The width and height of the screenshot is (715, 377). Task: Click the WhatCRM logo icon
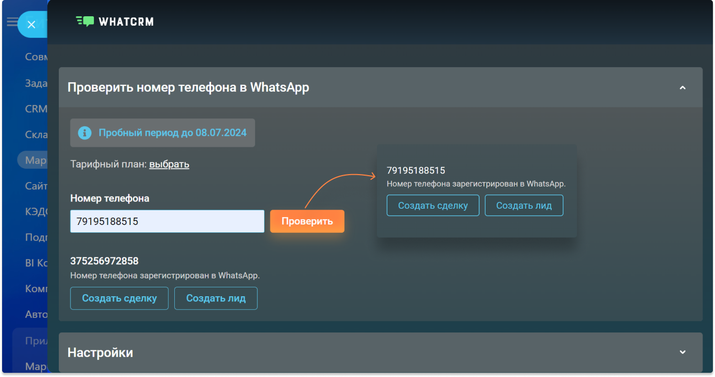pyautogui.click(x=85, y=21)
